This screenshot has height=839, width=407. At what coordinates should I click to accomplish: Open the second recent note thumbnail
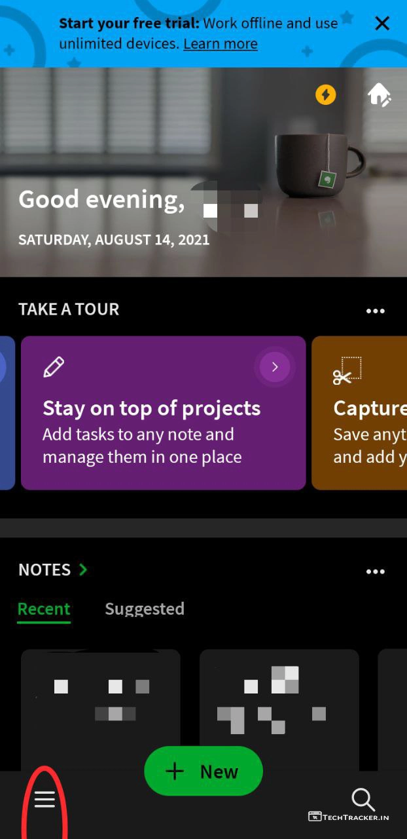279,701
